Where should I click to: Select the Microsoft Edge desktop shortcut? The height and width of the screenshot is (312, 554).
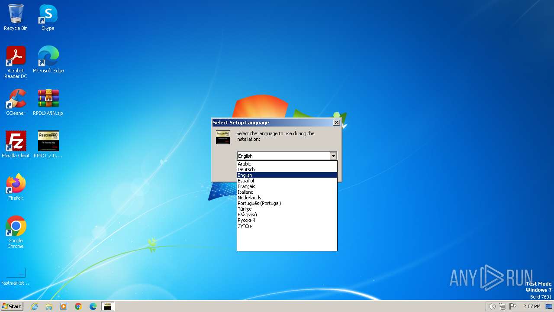[48, 59]
